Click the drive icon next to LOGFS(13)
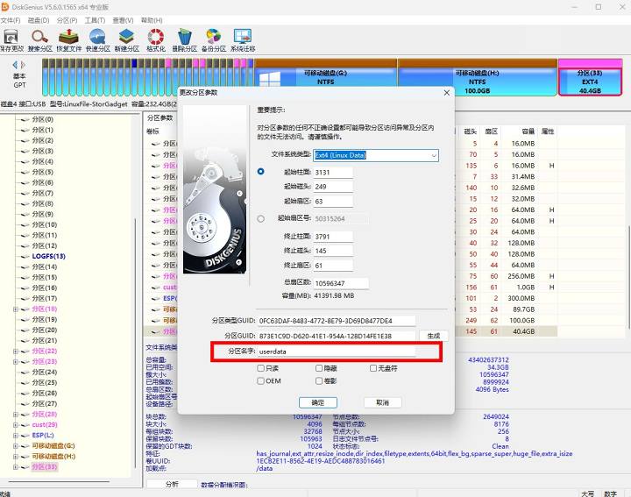The width and height of the screenshot is (631, 497). [25, 256]
